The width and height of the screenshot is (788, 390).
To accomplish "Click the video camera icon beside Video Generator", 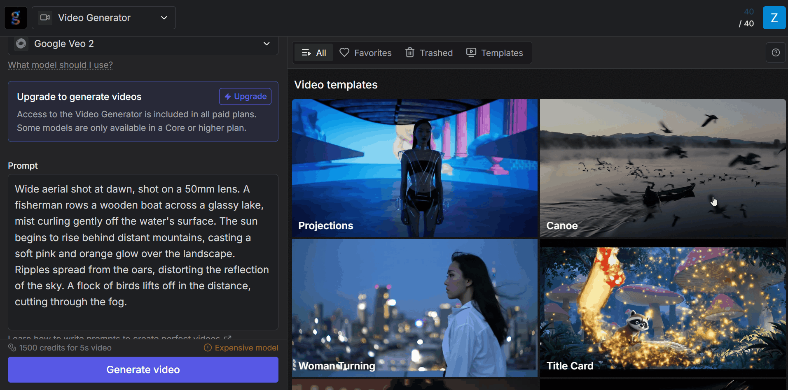I will tap(45, 18).
